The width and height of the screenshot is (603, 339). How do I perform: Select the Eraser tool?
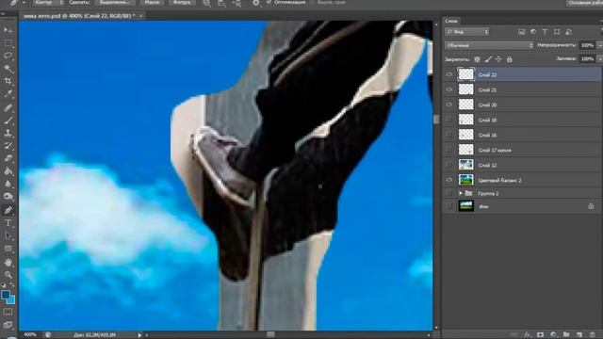coord(8,158)
